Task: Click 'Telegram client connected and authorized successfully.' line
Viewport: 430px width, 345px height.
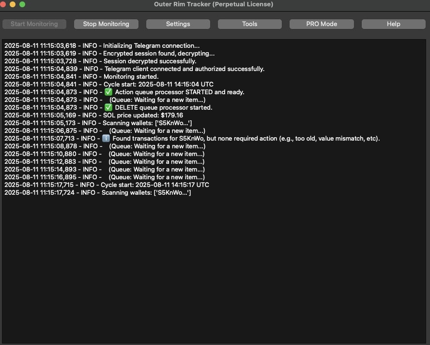Action: (135, 69)
